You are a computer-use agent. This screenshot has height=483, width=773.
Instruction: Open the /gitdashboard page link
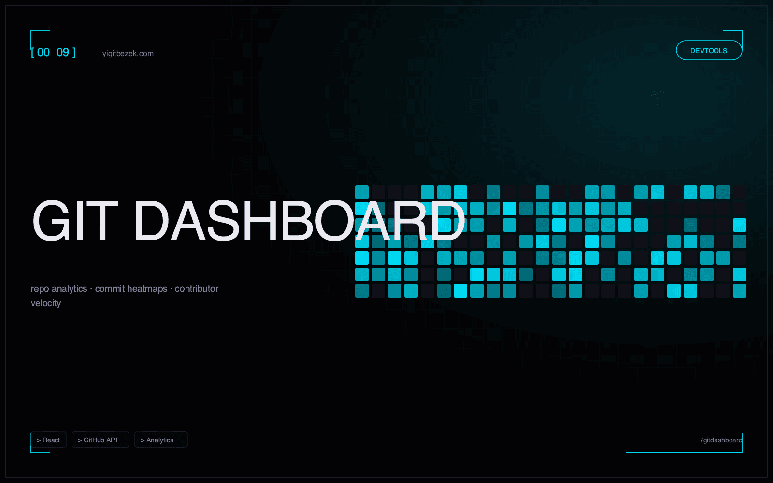click(x=721, y=440)
